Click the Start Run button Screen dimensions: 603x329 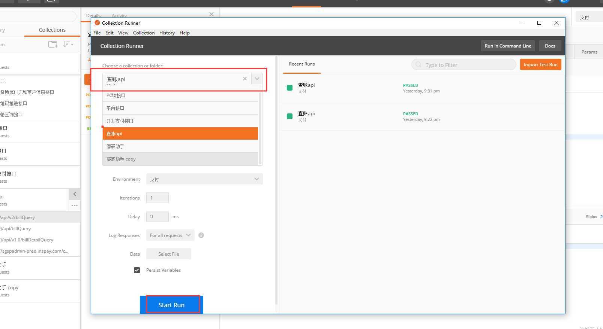(171, 305)
